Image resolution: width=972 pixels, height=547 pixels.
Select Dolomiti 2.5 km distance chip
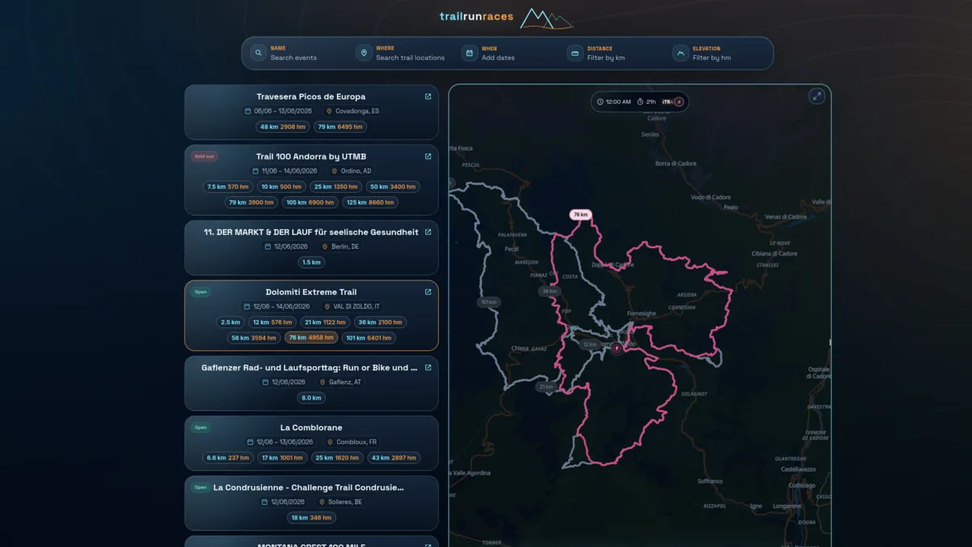[x=230, y=322]
